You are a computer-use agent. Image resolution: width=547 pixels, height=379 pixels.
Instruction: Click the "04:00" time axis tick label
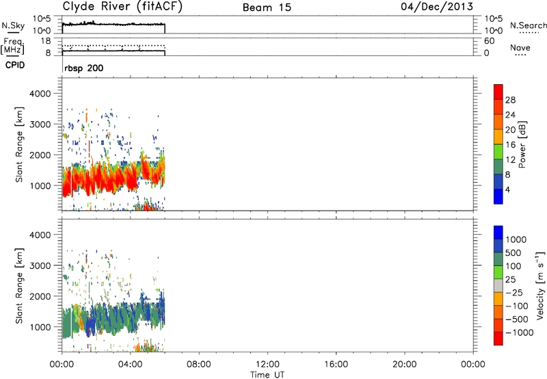point(131,365)
